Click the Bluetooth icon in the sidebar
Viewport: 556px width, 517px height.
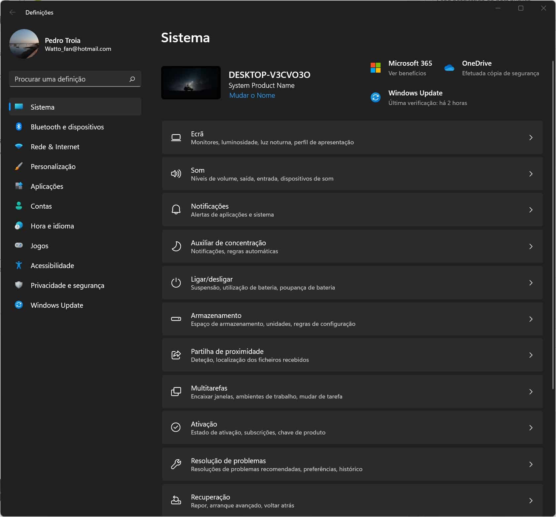19,127
